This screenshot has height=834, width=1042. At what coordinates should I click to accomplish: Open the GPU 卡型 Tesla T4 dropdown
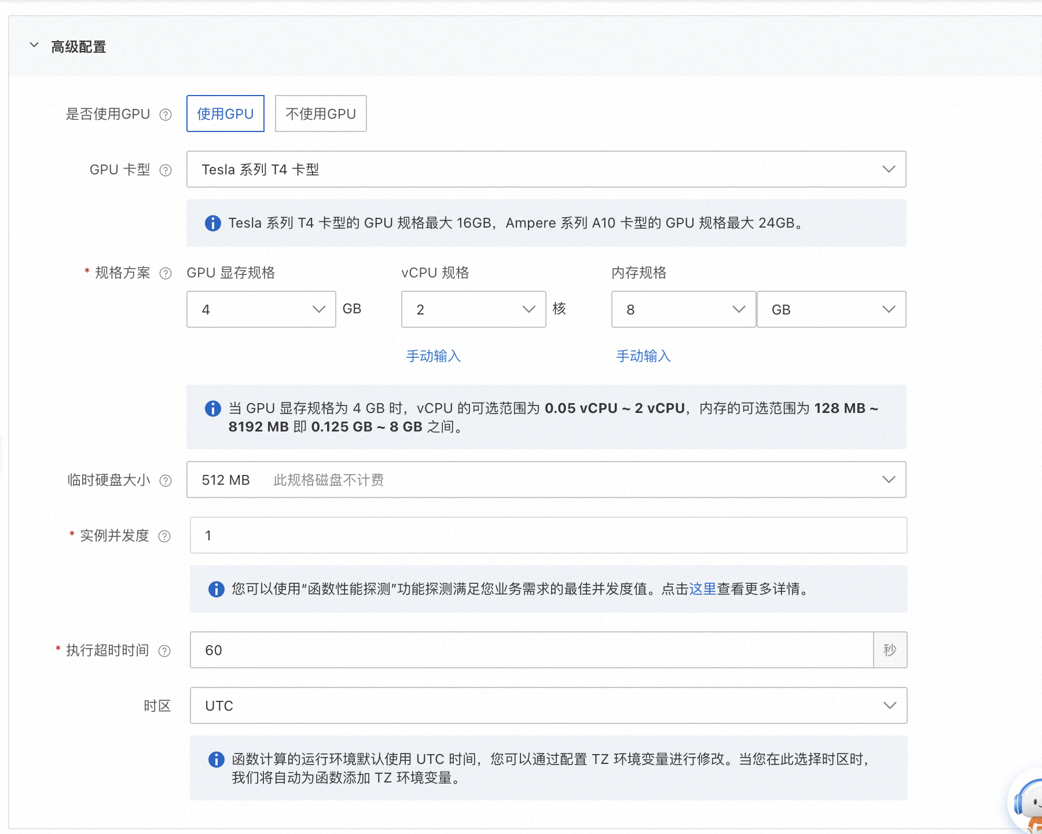pyautogui.click(x=546, y=169)
